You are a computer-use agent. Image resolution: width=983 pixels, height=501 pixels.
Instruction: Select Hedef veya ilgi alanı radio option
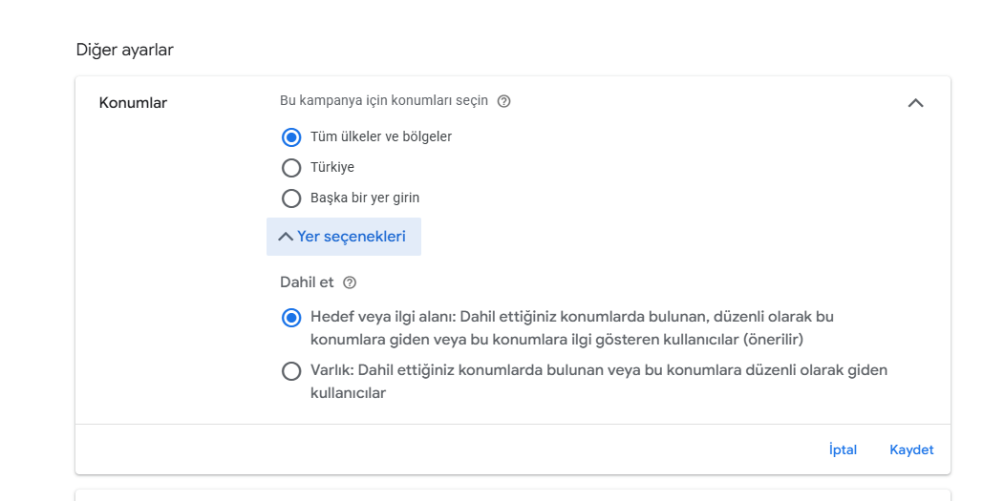pos(290,318)
